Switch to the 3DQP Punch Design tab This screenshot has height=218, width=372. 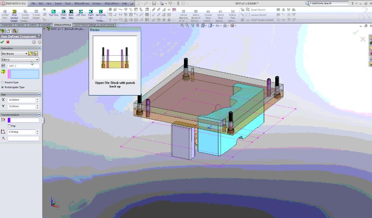coord(85,25)
